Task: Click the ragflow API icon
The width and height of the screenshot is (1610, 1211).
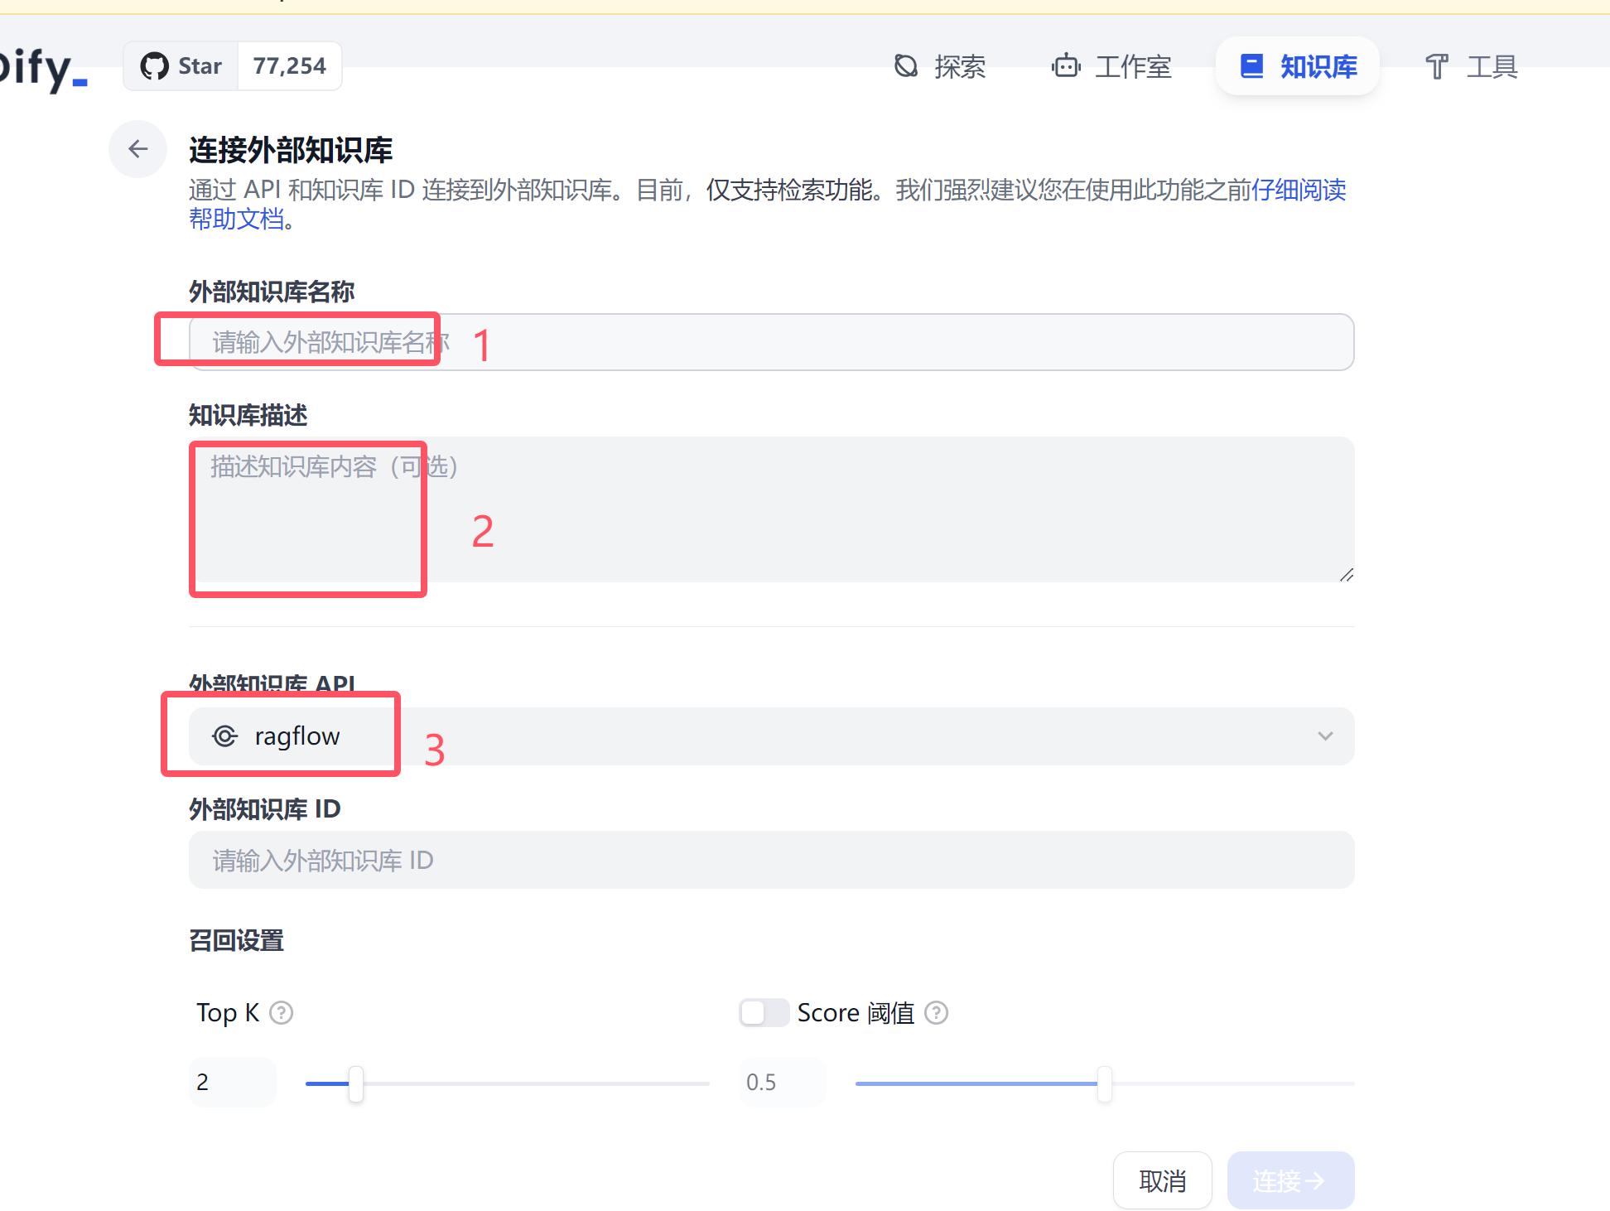Action: coord(225,736)
